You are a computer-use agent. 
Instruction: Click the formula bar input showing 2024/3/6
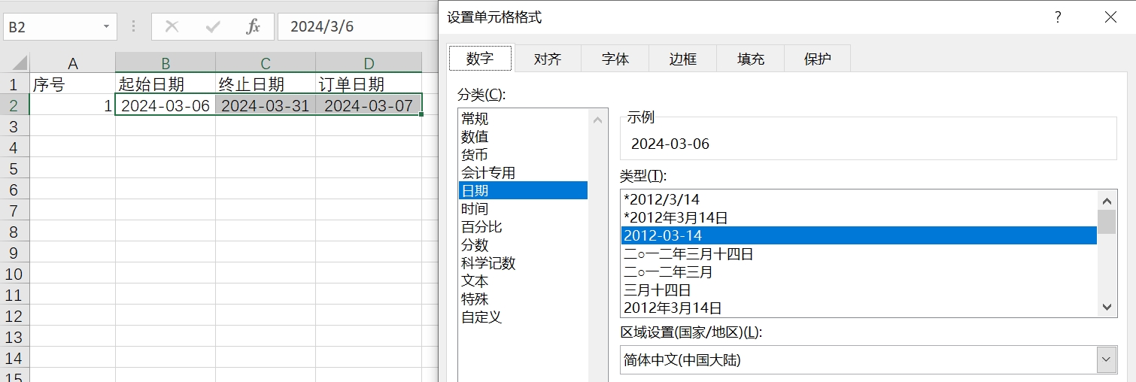click(357, 27)
